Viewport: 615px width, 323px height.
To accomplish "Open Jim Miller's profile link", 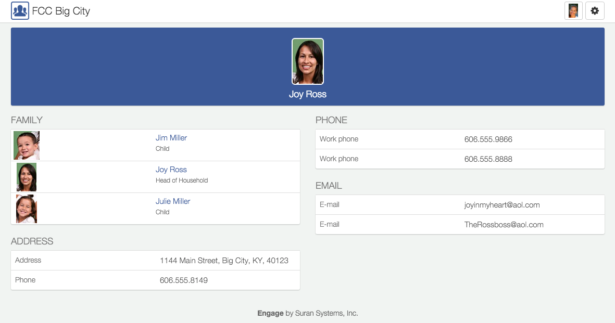I will tap(171, 138).
